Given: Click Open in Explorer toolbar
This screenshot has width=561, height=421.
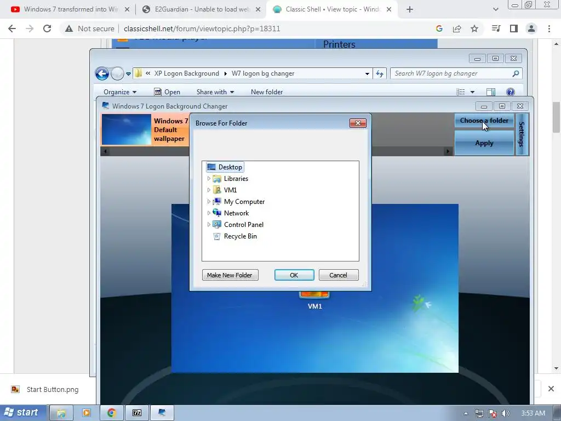Looking at the screenshot, I should tap(167, 92).
